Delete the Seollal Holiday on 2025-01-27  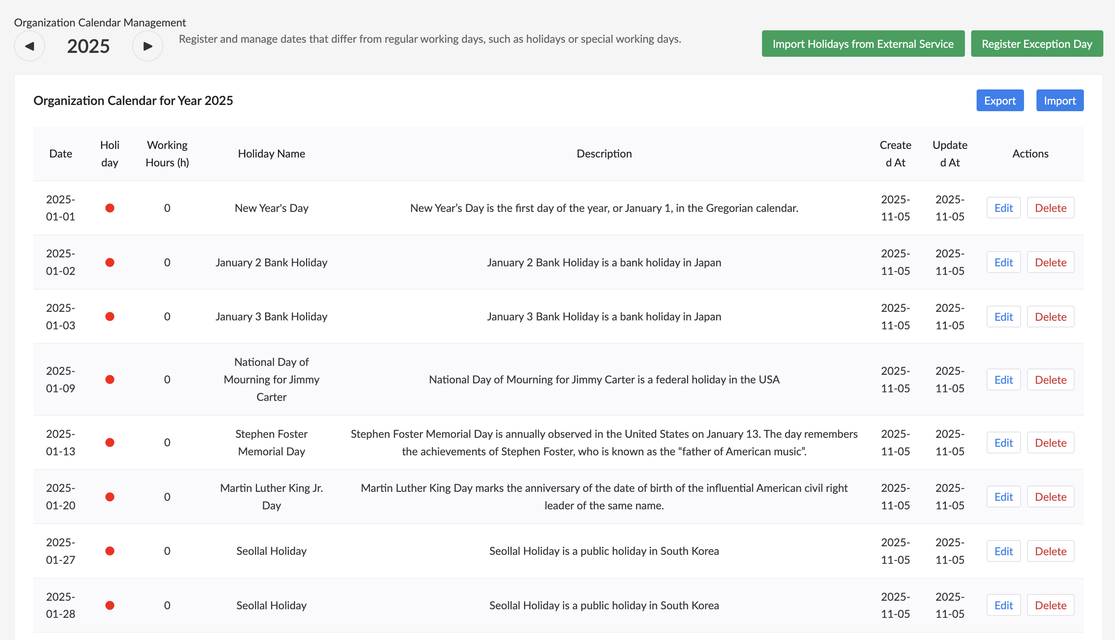pyautogui.click(x=1050, y=551)
